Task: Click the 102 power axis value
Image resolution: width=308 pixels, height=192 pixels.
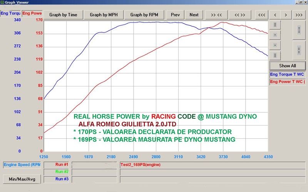Action: point(39,72)
